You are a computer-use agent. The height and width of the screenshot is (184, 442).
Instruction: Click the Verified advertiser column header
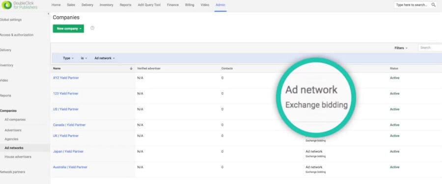click(x=149, y=68)
